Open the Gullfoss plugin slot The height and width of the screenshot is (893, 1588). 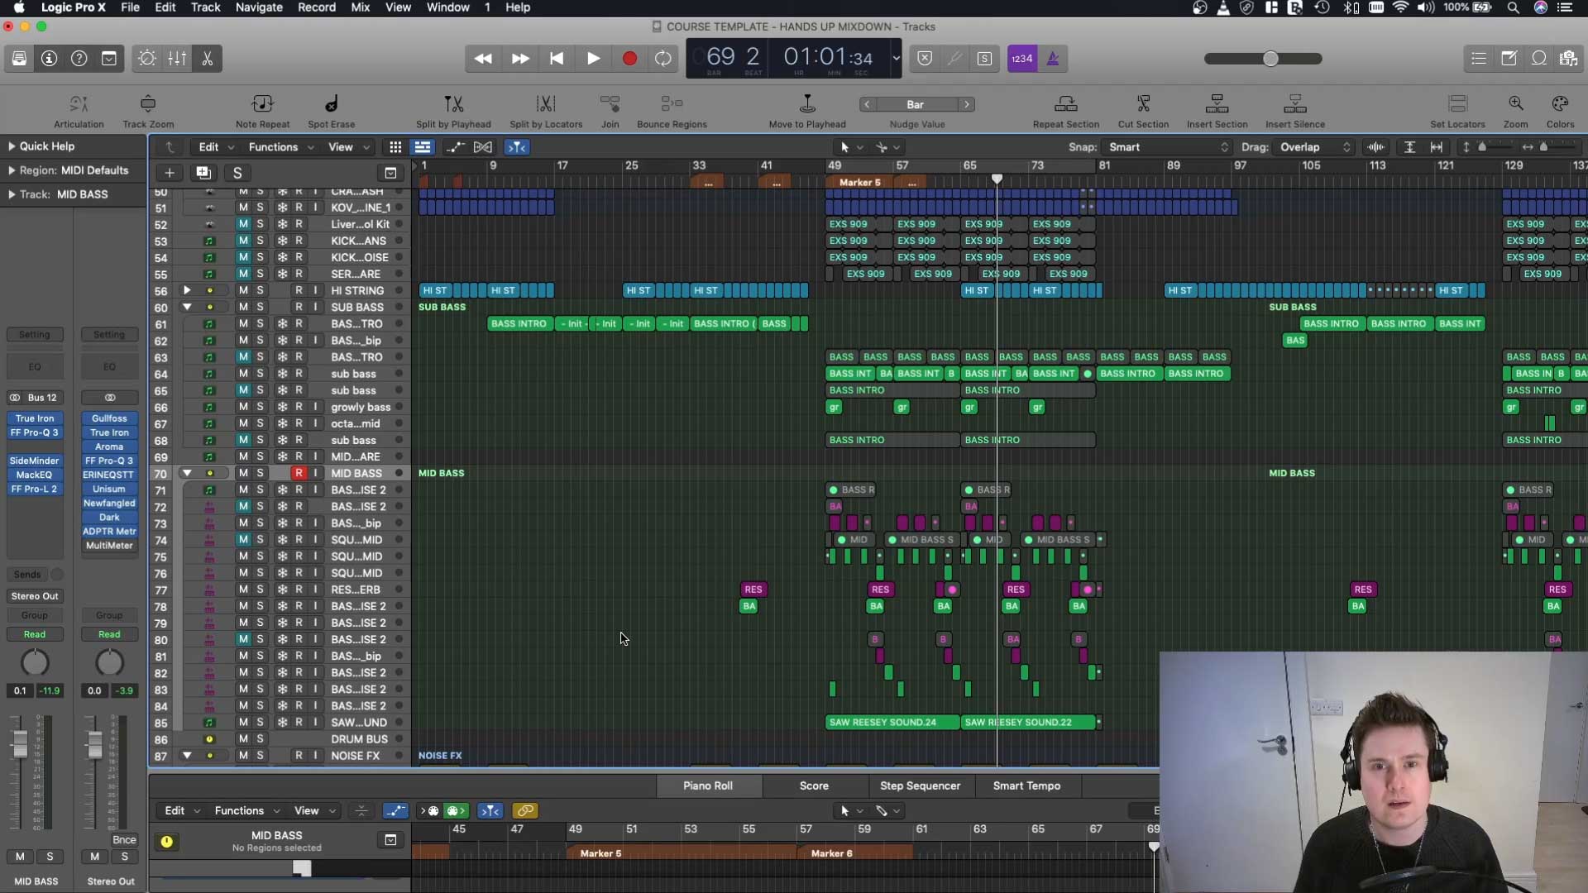click(x=109, y=418)
